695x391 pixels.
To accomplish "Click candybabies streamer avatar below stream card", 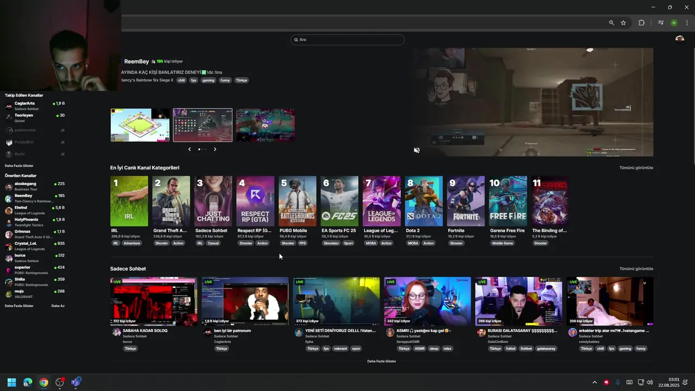I will 572,332.
